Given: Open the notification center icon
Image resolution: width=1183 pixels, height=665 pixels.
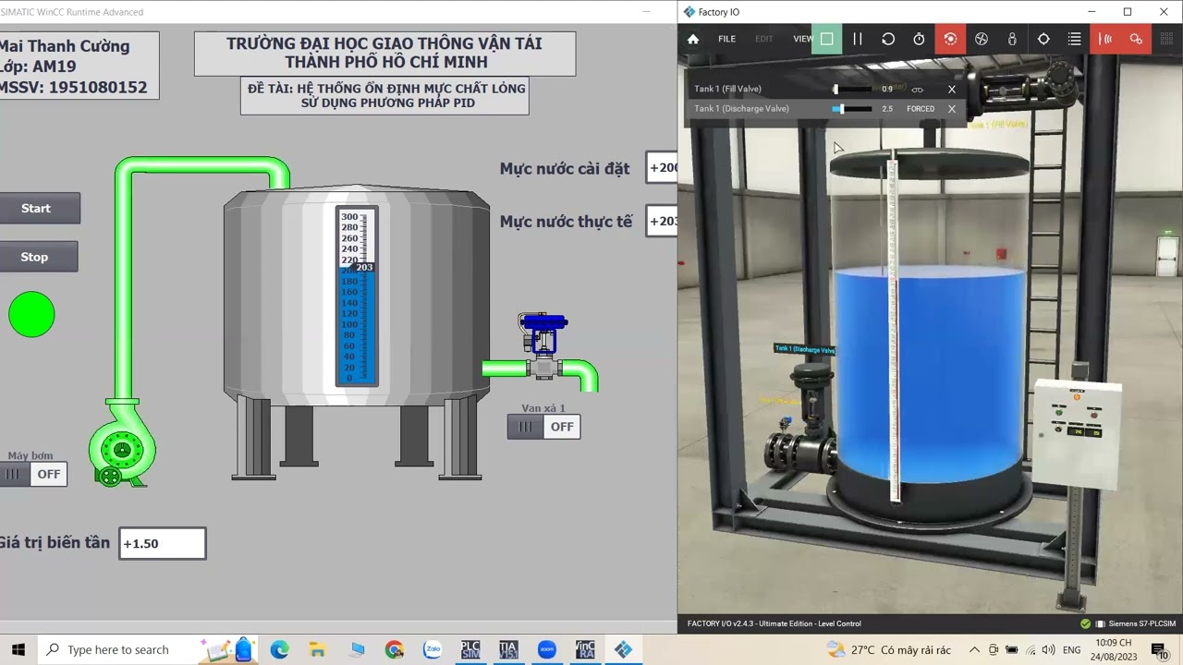Looking at the screenshot, I should pos(1162,650).
